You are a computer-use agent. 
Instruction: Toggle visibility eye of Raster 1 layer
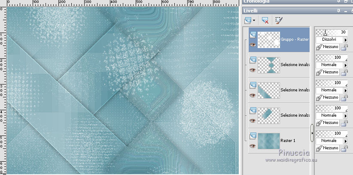pos(253,146)
